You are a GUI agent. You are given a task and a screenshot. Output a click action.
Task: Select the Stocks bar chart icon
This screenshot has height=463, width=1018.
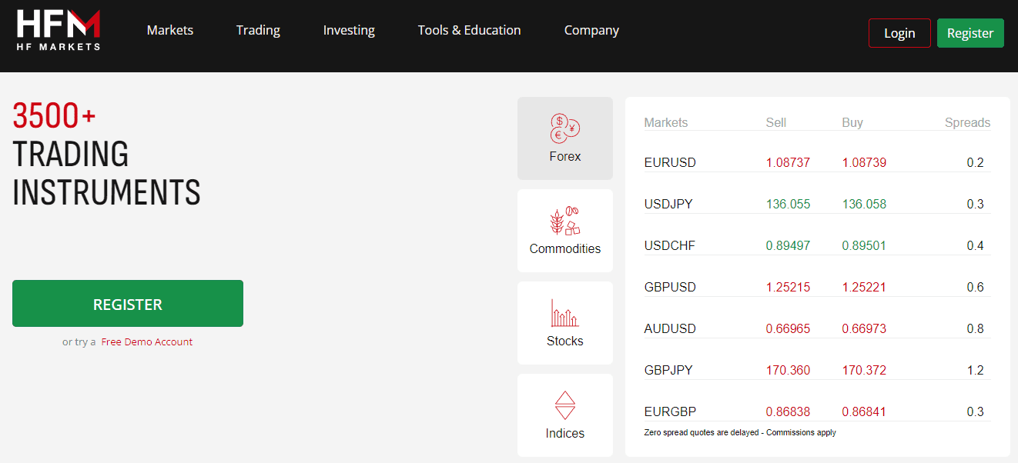(x=565, y=313)
